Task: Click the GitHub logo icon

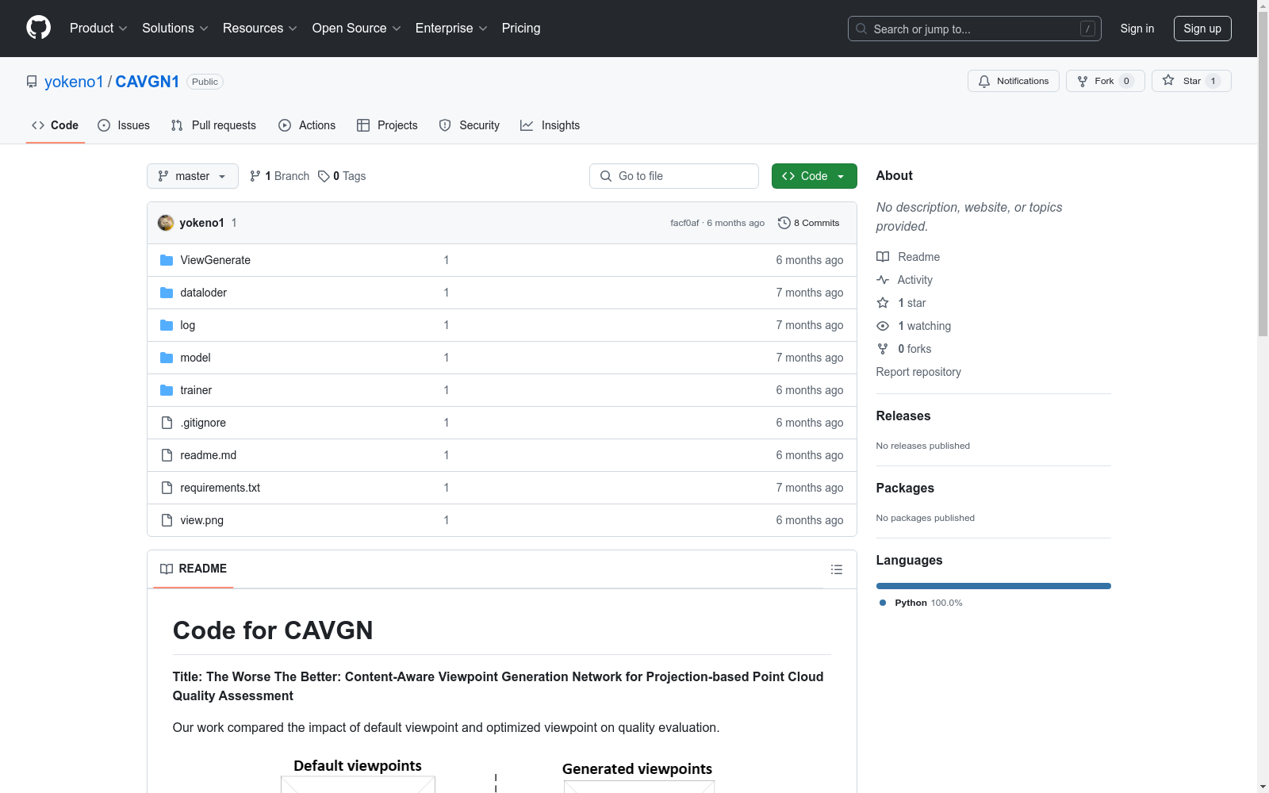Action: click(x=38, y=28)
